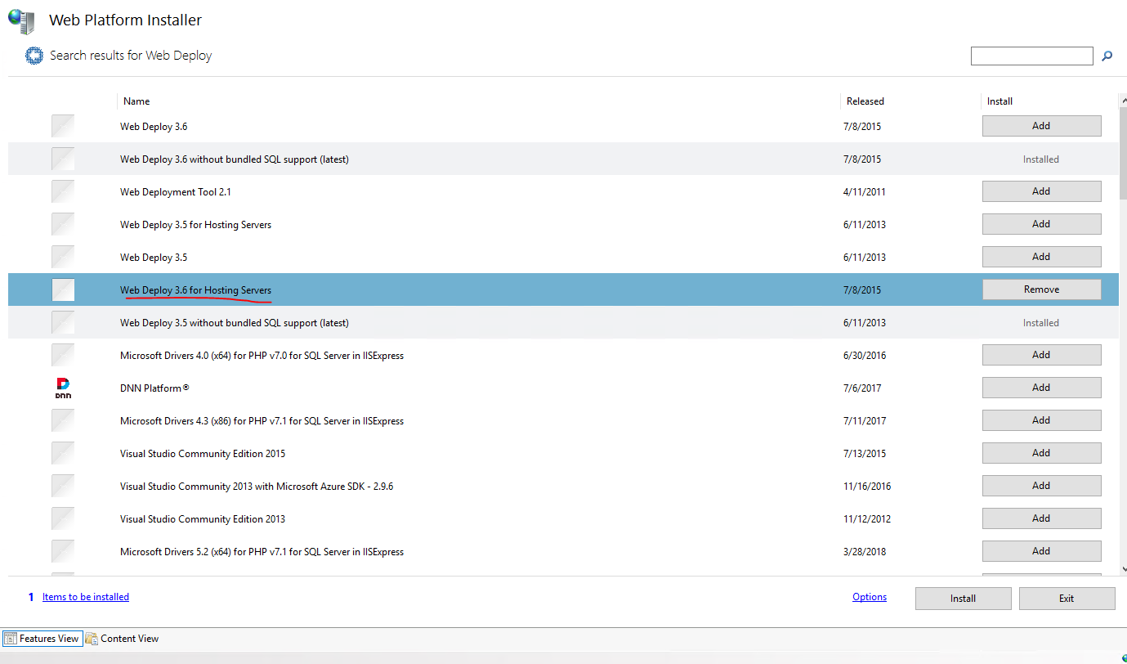
Task: Add Visual Studio Community 2013 with Azure SDK 2.9.6
Action: [x=1041, y=486]
